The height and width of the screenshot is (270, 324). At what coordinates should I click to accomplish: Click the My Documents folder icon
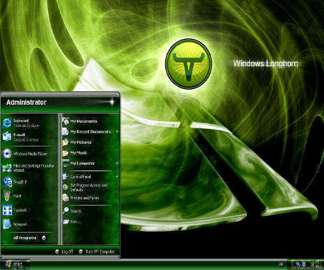point(65,121)
